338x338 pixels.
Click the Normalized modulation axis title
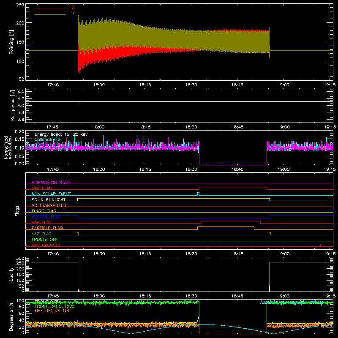[8, 147]
